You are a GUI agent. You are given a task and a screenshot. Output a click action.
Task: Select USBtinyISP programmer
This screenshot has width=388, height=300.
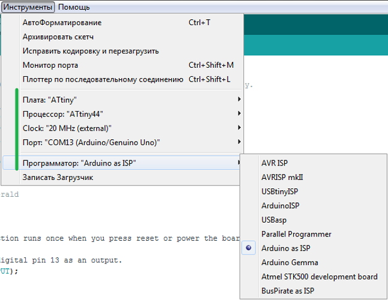280,191
